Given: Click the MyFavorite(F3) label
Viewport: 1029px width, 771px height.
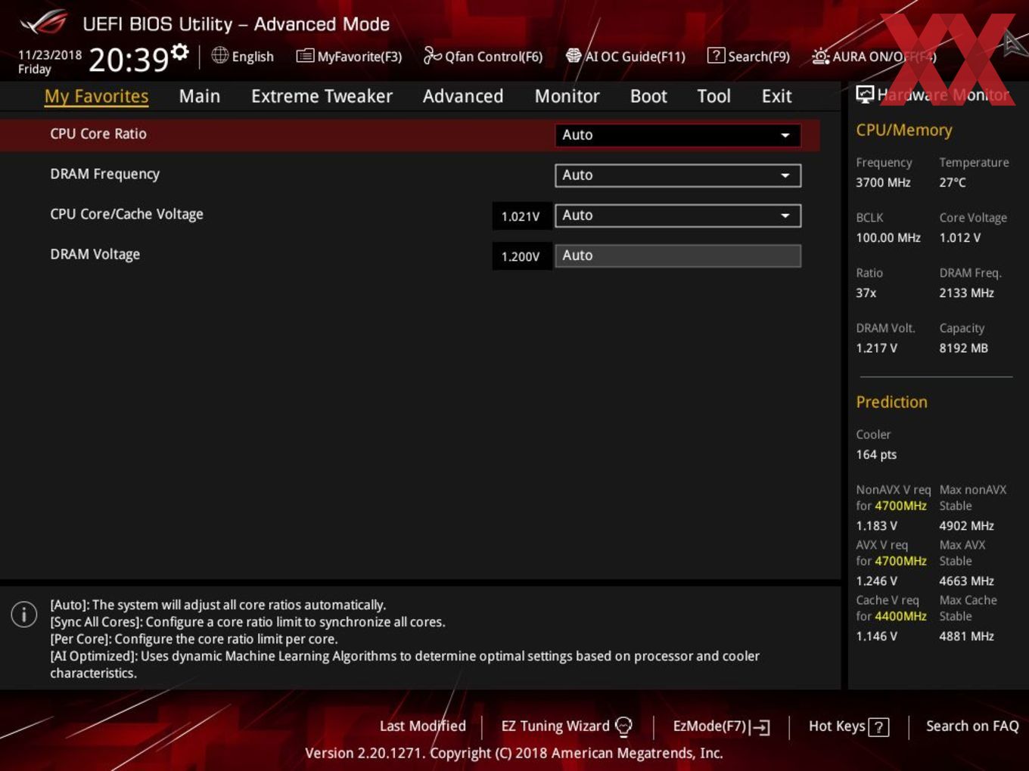Looking at the screenshot, I should (x=359, y=57).
